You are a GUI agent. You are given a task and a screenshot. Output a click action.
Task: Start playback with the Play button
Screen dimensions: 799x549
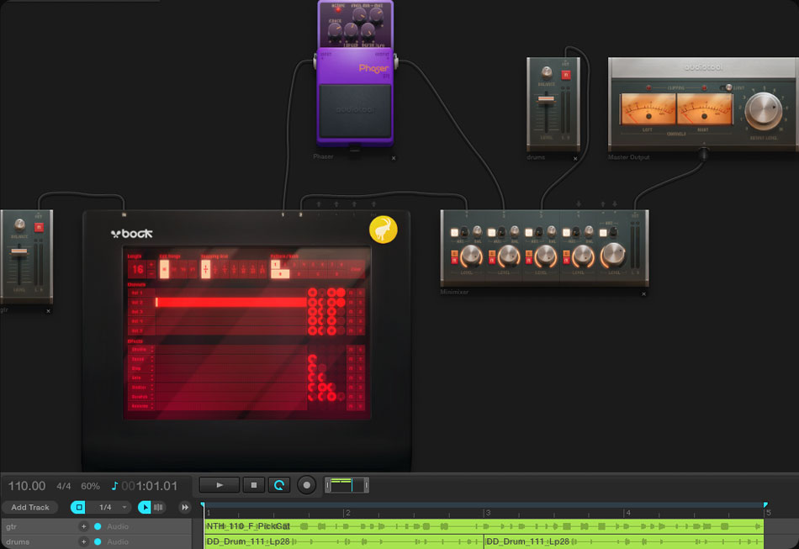[x=220, y=485]
